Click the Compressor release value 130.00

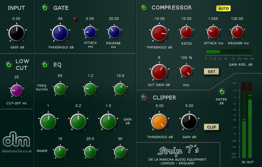(x=237, y=19)
